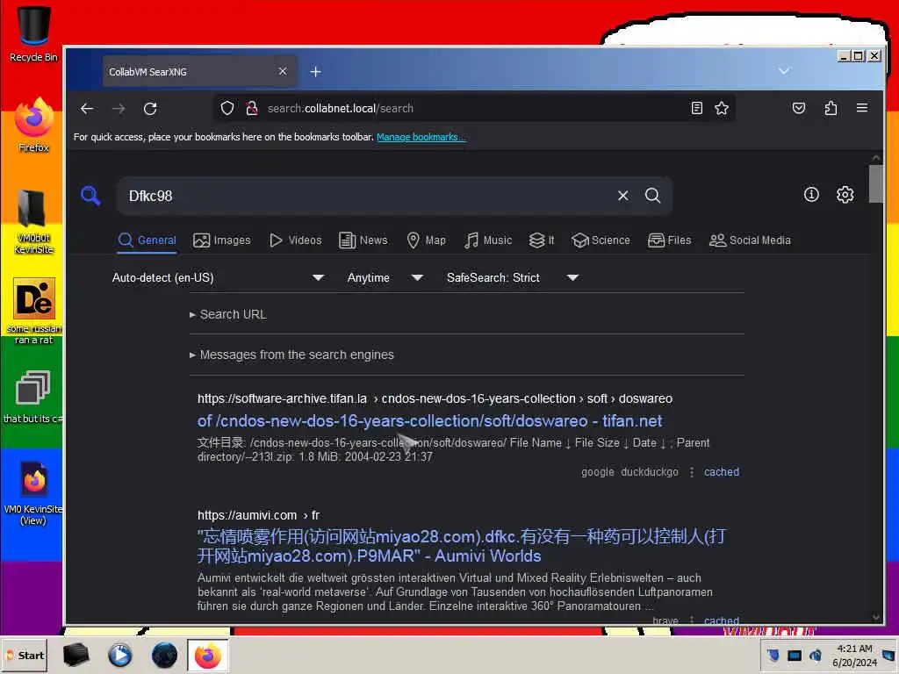This screenshot has height=674, width=899.
Task: Open the Anytime time range dropdown
Action: click(x=385, y=278)
